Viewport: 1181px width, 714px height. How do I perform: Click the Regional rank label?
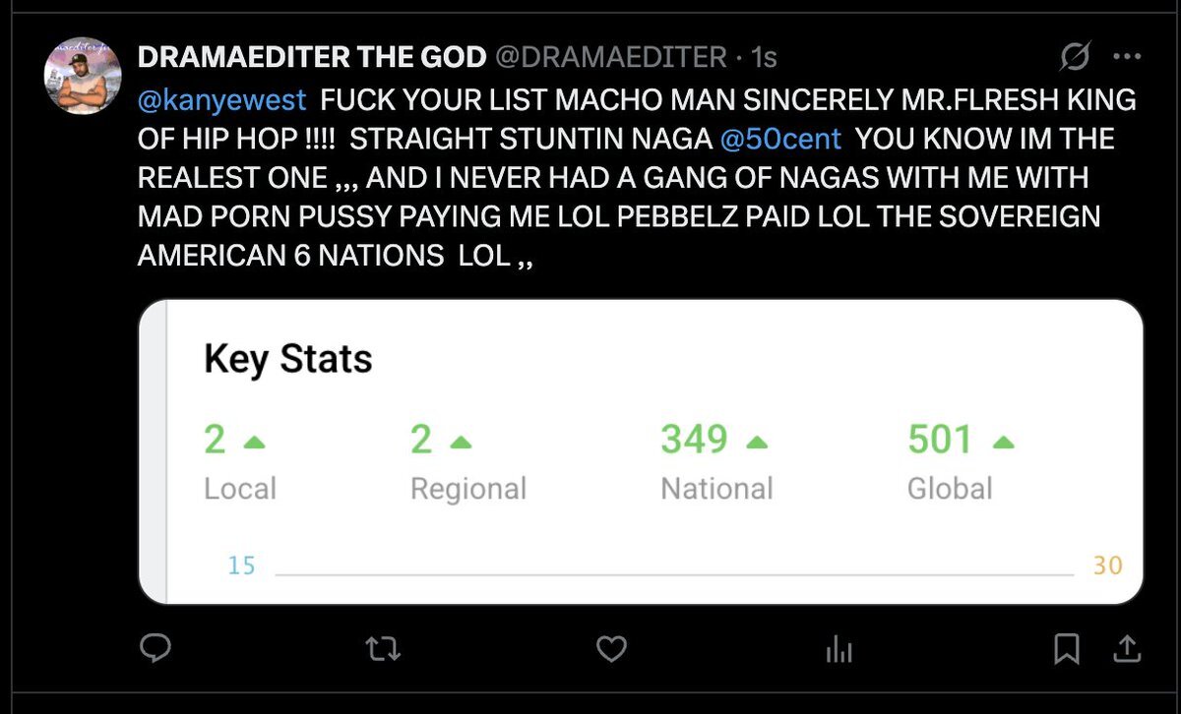click(x=468, y=489)
